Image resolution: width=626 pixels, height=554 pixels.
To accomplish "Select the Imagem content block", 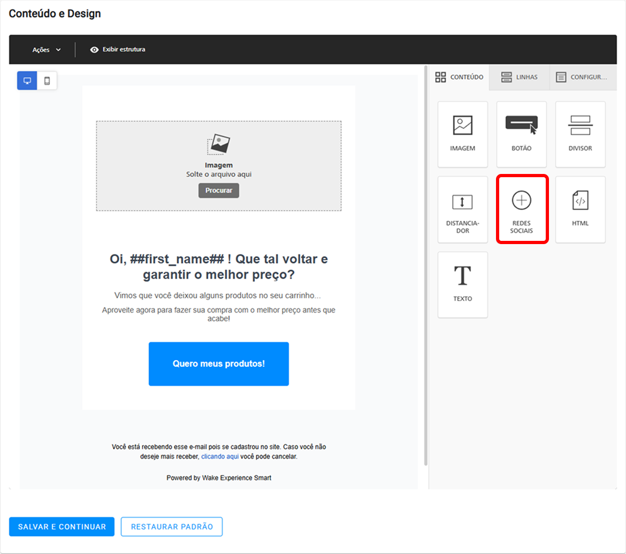I will 462,134.
